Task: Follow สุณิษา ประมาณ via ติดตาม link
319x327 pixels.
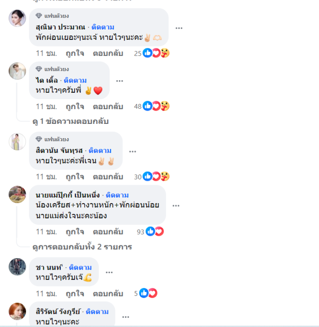Action: [103, 27]
